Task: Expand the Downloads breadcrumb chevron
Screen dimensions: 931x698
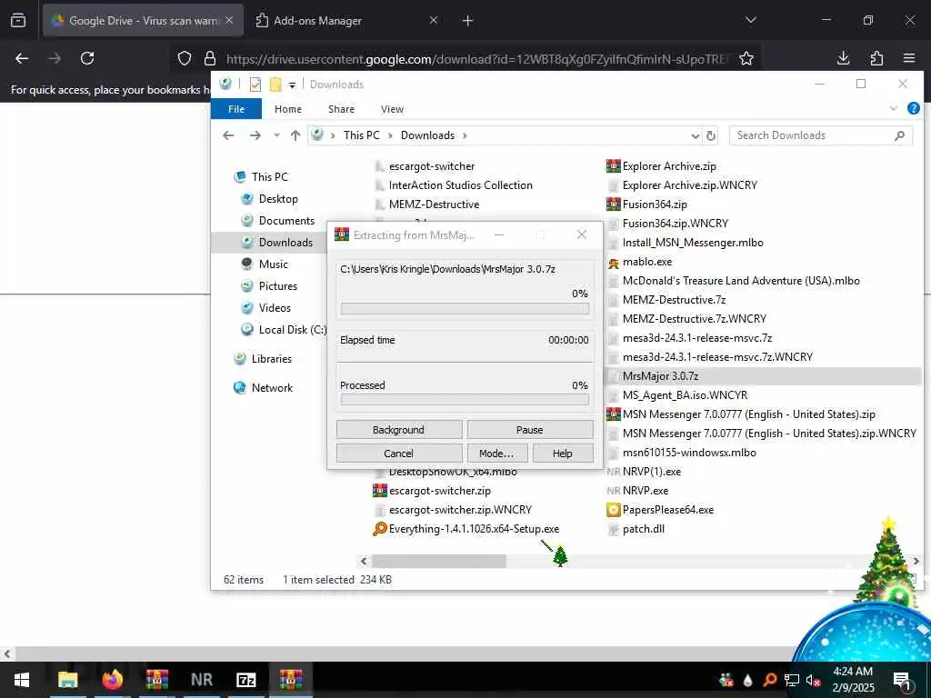Action: point(465,135)
